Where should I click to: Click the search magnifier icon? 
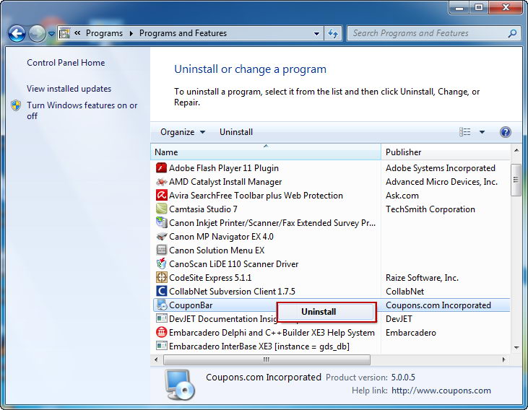pos(512,33)
